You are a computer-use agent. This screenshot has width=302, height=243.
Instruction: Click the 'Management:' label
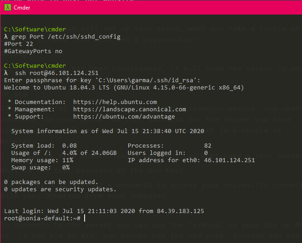[35, 109]
